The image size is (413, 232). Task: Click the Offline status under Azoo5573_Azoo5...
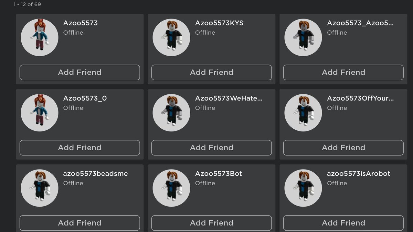pyautogui.click(x=337, y=33)
